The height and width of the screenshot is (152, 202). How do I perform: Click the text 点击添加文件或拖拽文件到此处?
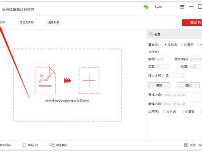point(67,101)
